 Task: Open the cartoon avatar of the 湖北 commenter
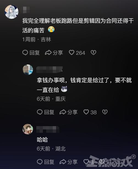point(28,129)
